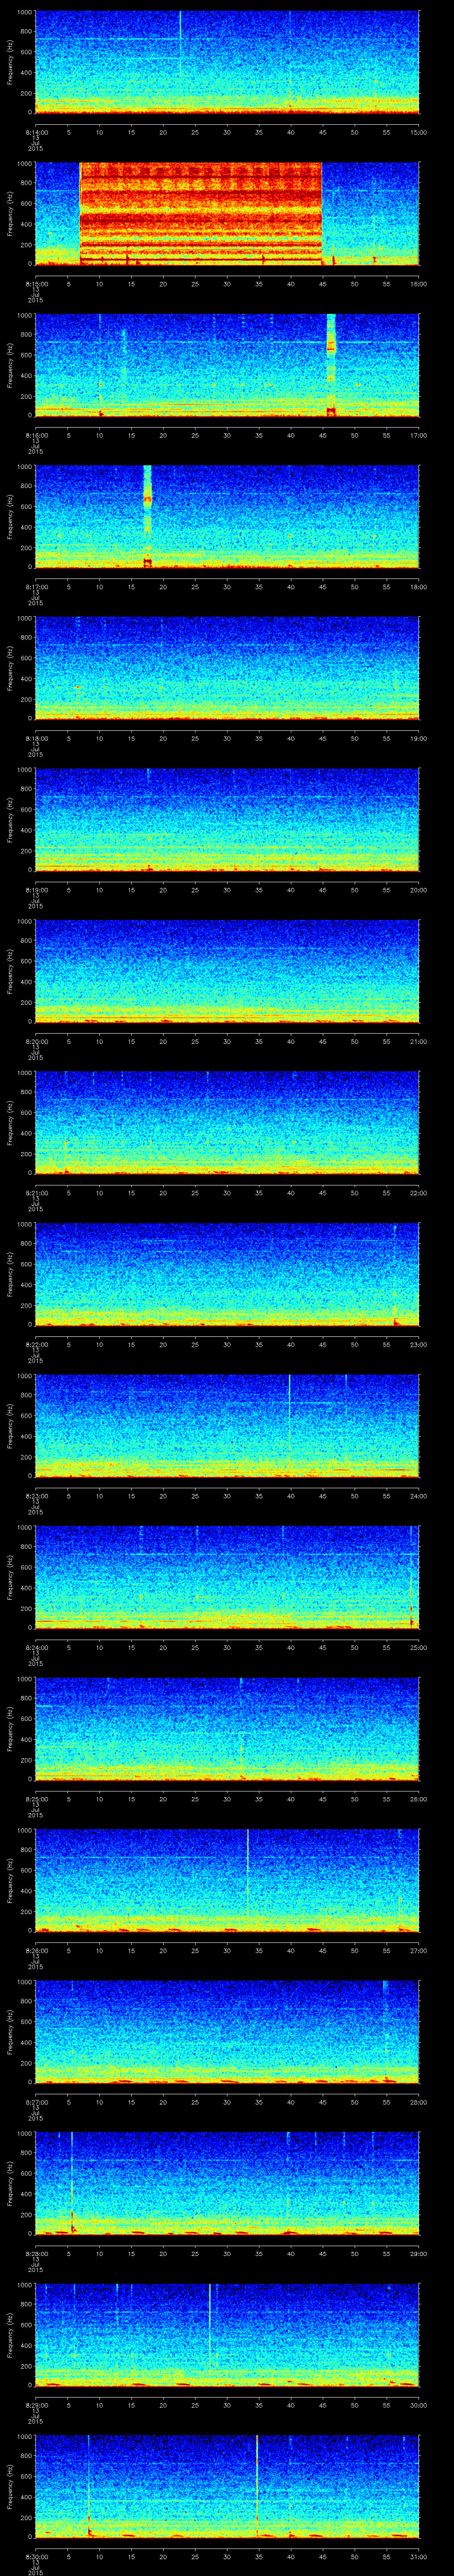Screen dimensions: 454x2576
Task: Click the 1000 Hz tick of the 8:25 panel
Action: 25,1679
